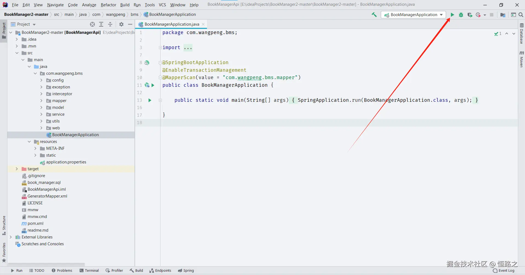Expand the .mvn folder
This screenshot has height=275, width=525.
(17, 46)
